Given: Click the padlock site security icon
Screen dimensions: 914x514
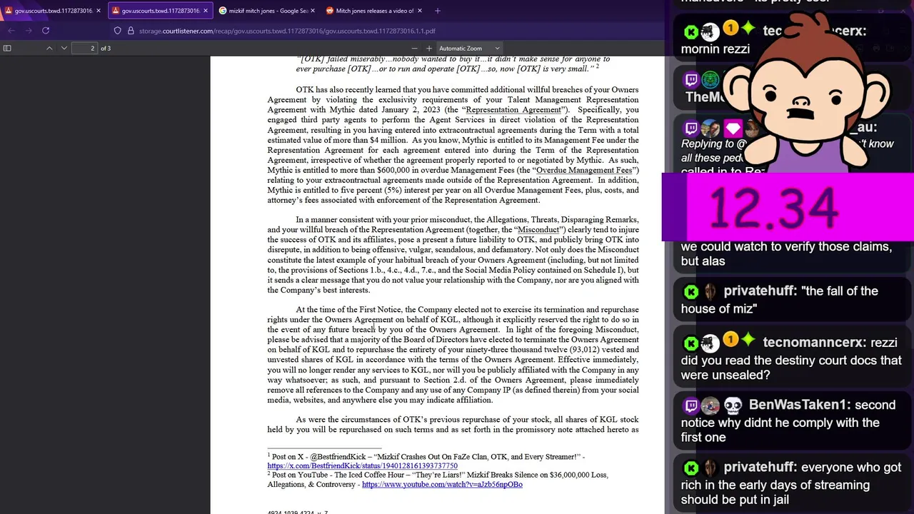Looking at the screenshot, I should pos(131,31).
